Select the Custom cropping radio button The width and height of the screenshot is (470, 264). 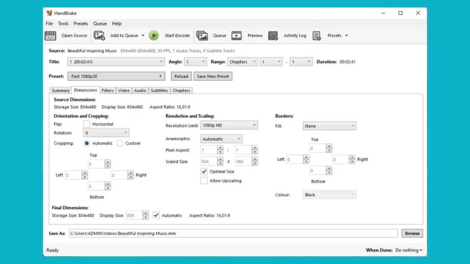click(120, 143)
